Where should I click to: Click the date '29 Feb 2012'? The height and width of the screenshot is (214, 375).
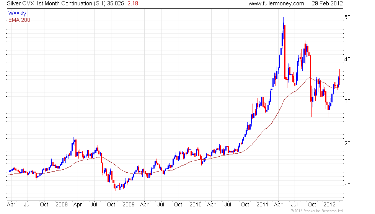click(x=327, y=3)
